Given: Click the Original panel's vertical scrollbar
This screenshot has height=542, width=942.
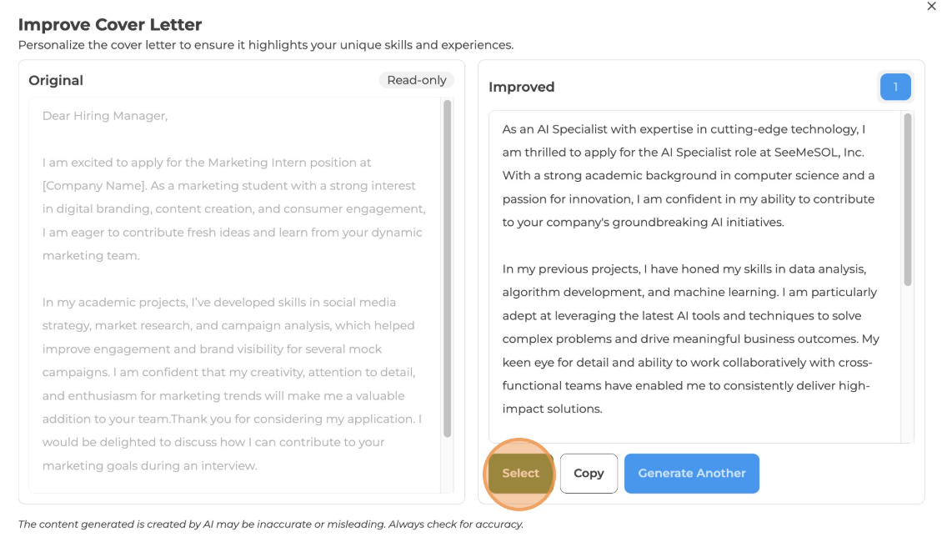Looking at the screenshot, I should [447, 267].
